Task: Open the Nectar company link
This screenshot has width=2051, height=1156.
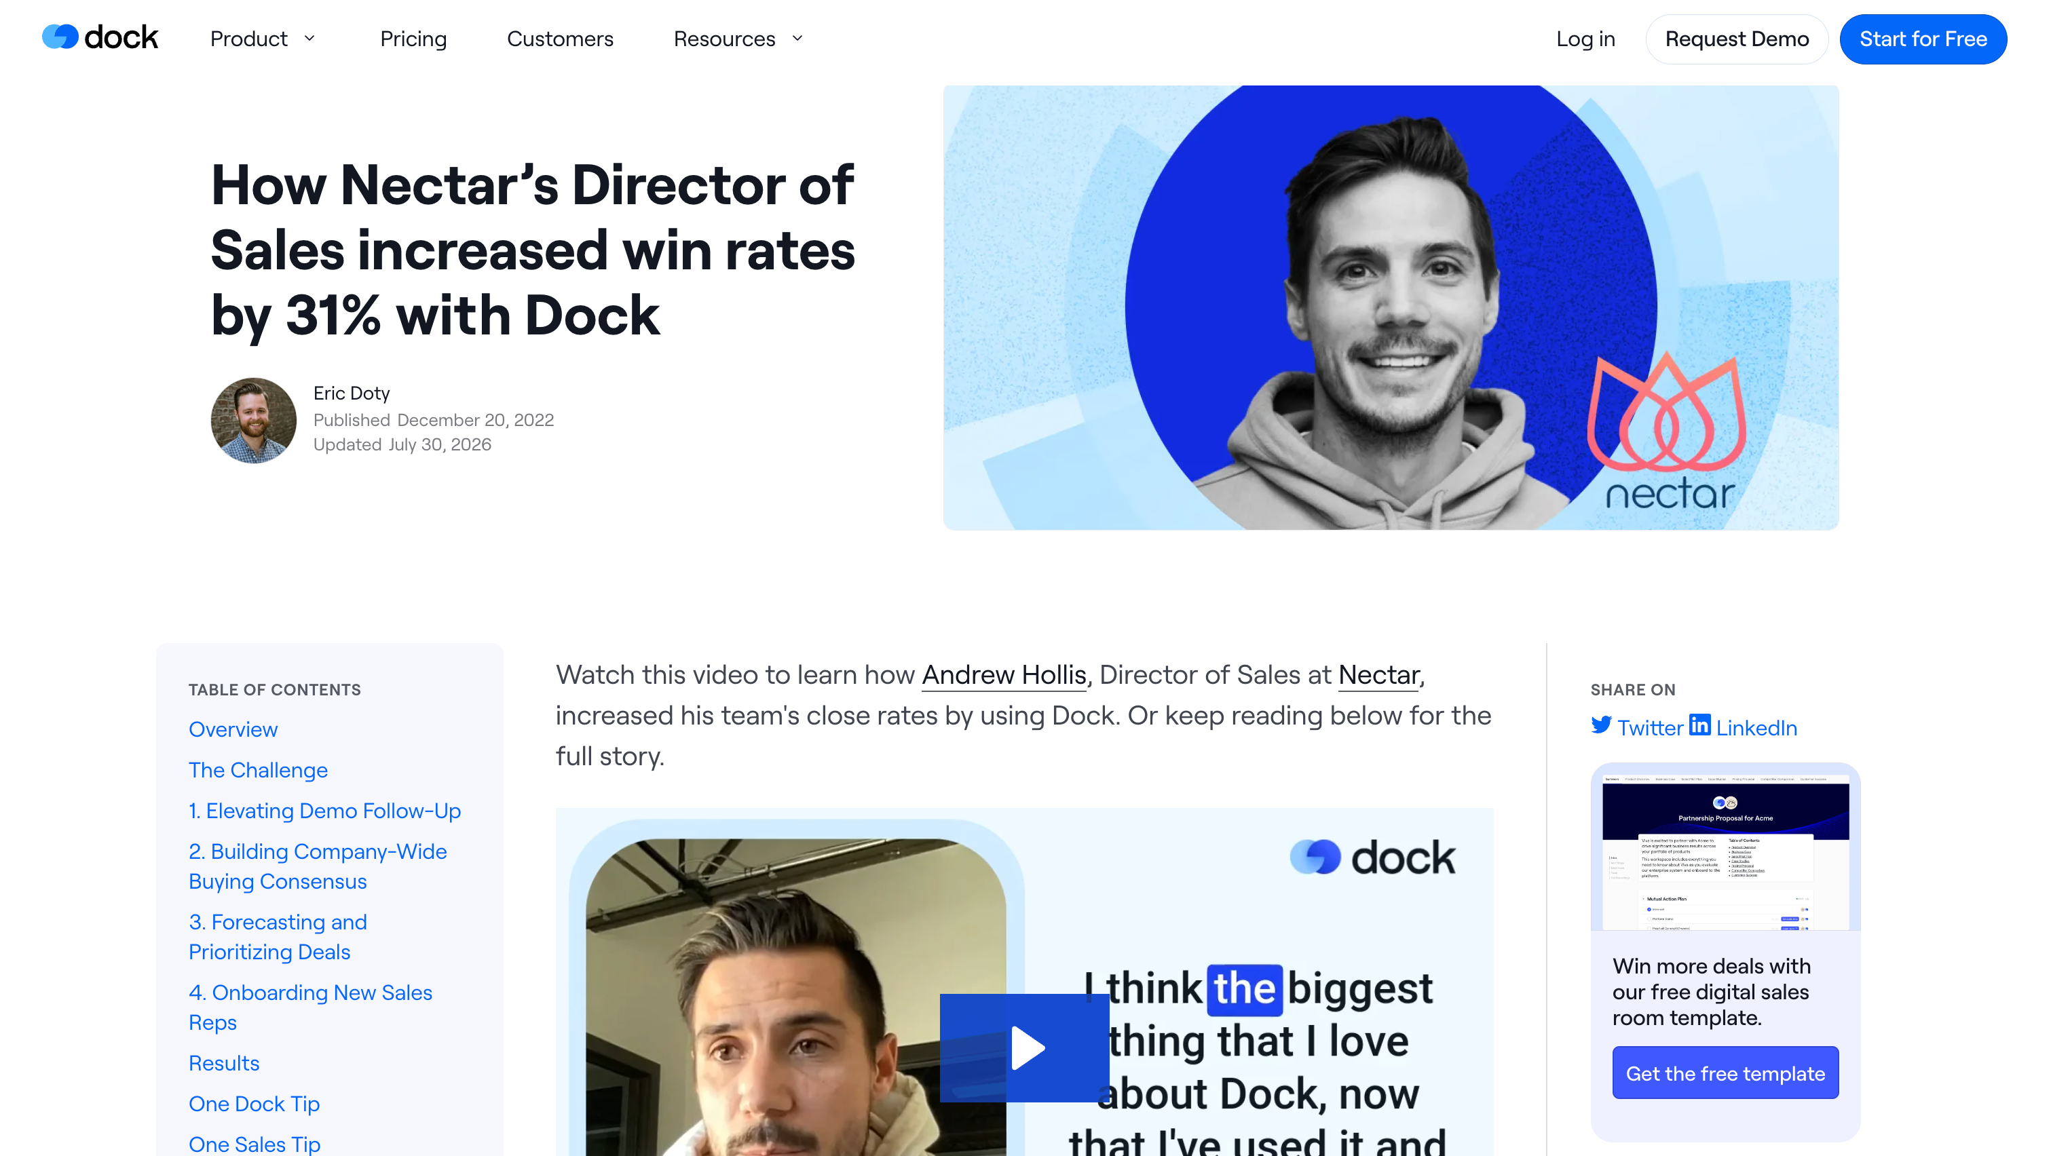Action: 1378,674
